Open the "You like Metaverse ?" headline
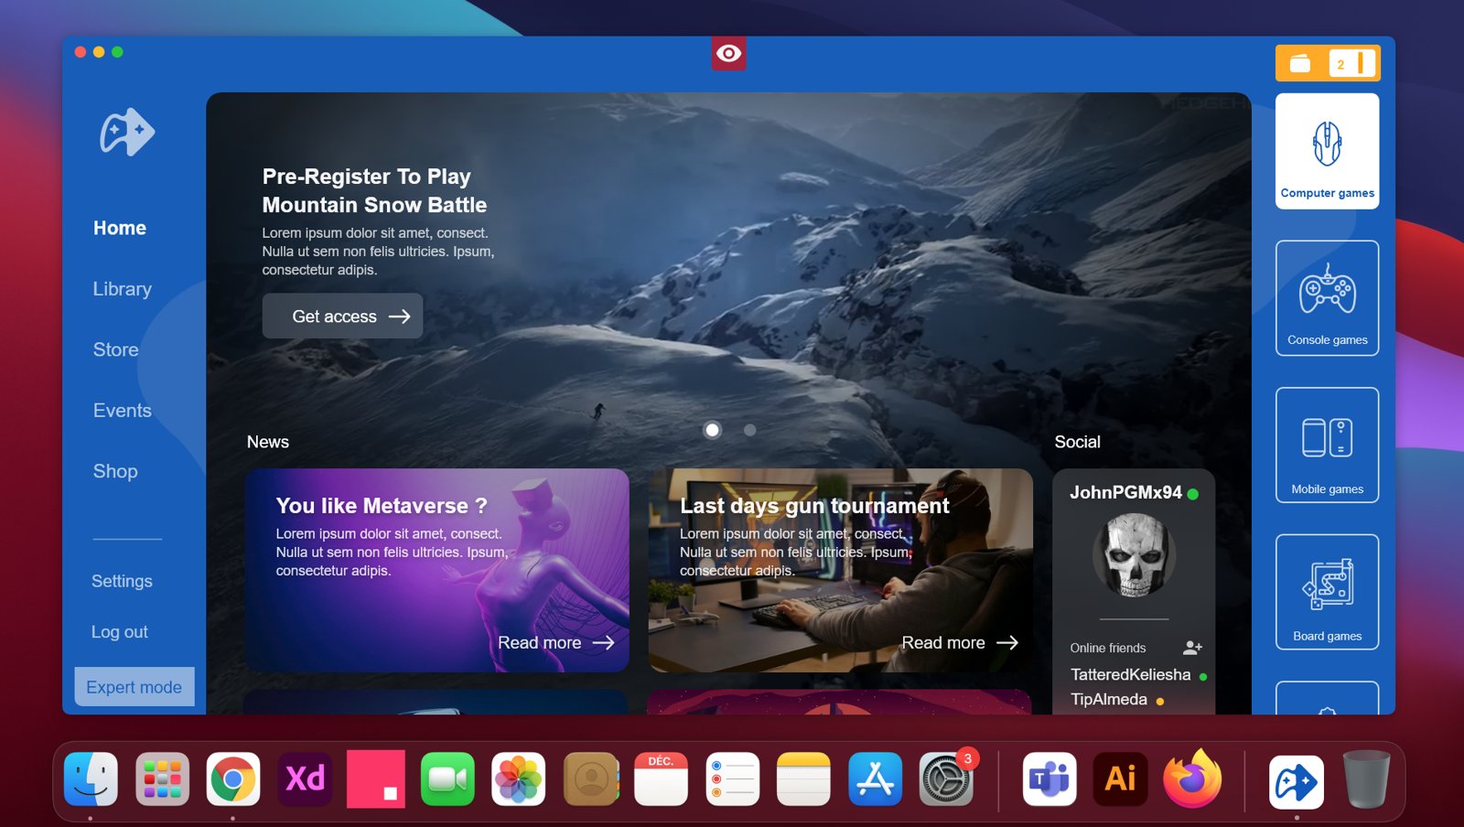Viewport: 1464px width, 827px height. pyautogui.click(x=382, y=506)
